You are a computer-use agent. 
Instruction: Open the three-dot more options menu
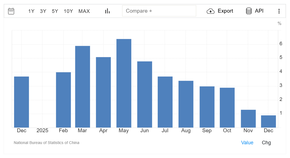279,11
